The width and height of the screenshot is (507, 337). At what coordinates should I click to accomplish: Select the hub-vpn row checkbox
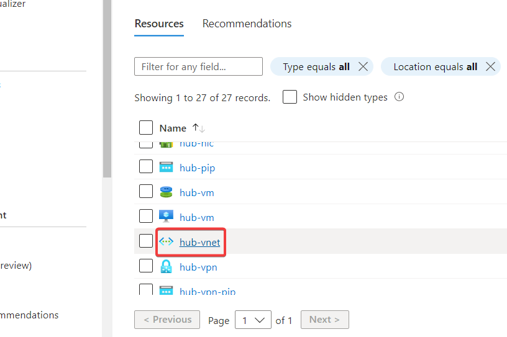click(x=146, y=266)
